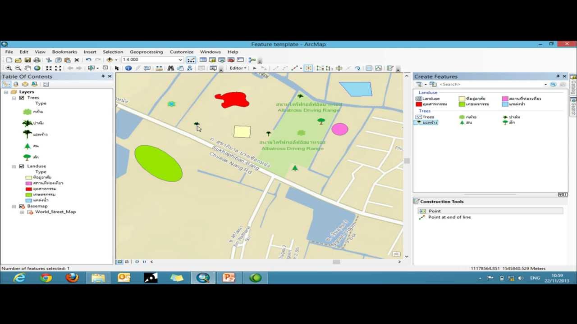Expand the World_Street_Map layer
577x324 pixels.
[x=22, y=212]
